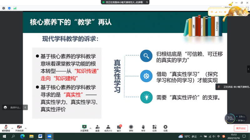The width and height of the screenshot is (250, 140).
Task: Open the 邀请 invite icon
Action: 97,128
